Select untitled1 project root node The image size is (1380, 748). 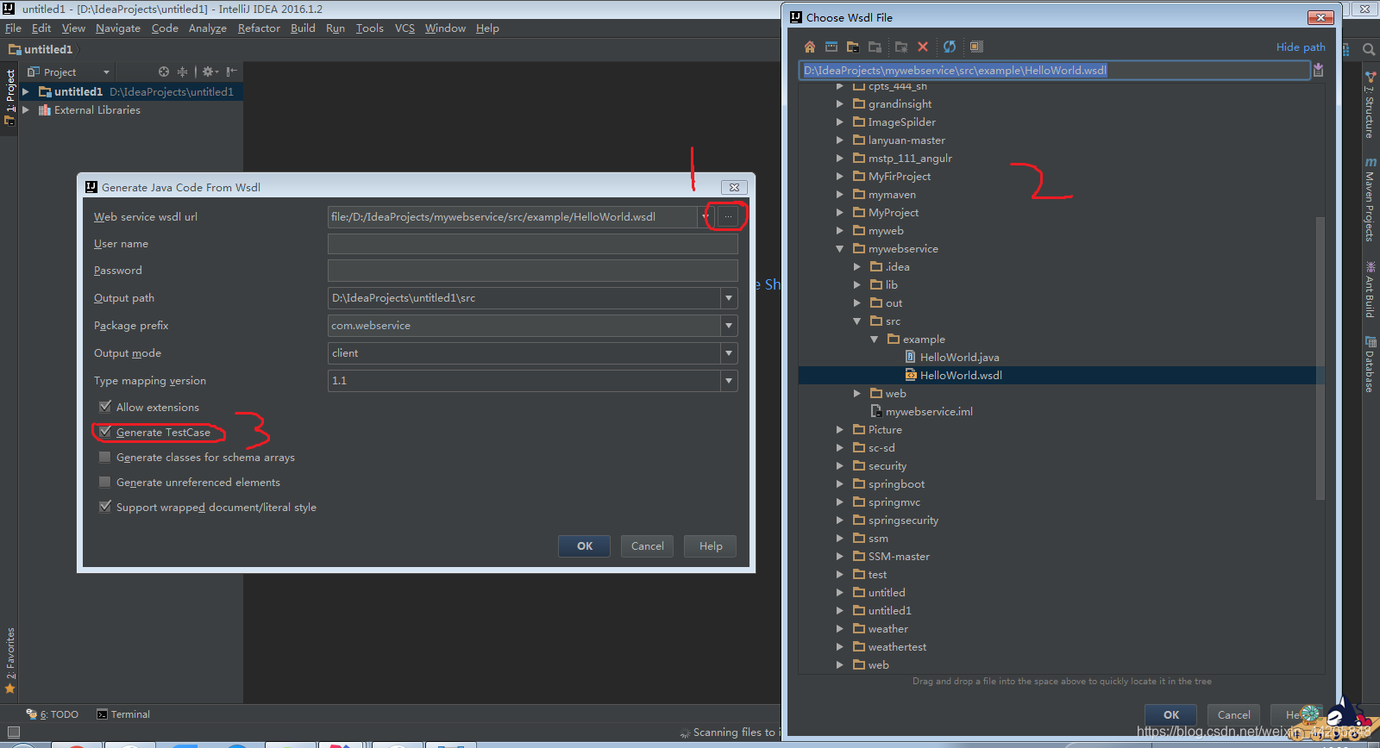tap(131, 91)
